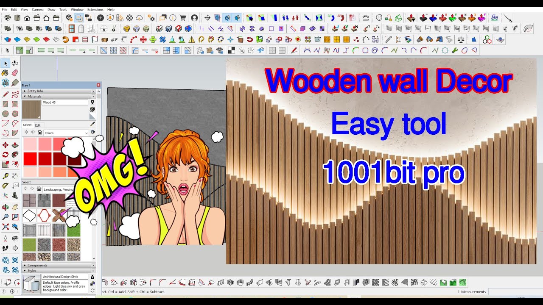The width and height of the screenshot is (543, 305).
Task: Select the arrow Select tool
Action: pyautogui.click(x=6, y=64)
